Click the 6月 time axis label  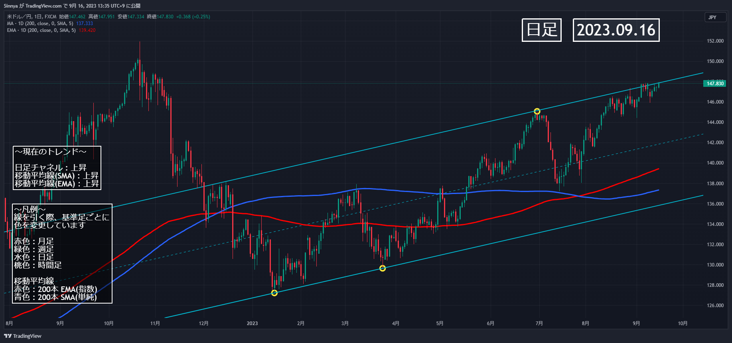pos(490,323)
